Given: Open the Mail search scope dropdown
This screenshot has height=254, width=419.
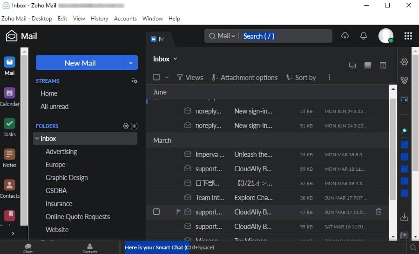Looking at the screenshot, I should click(223, 36).
